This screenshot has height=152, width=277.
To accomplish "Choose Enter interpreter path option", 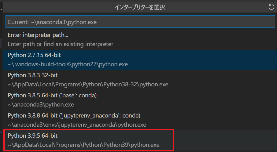I will tap(140, 39).
